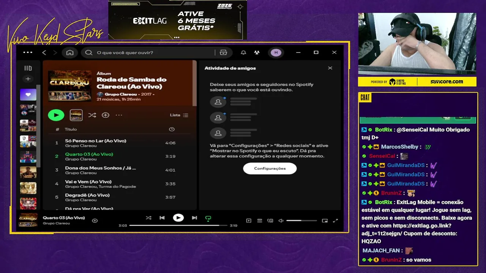Click the main content vertical scrollbar
Viewport: 486px width, 273px height.
pos(195,83)
